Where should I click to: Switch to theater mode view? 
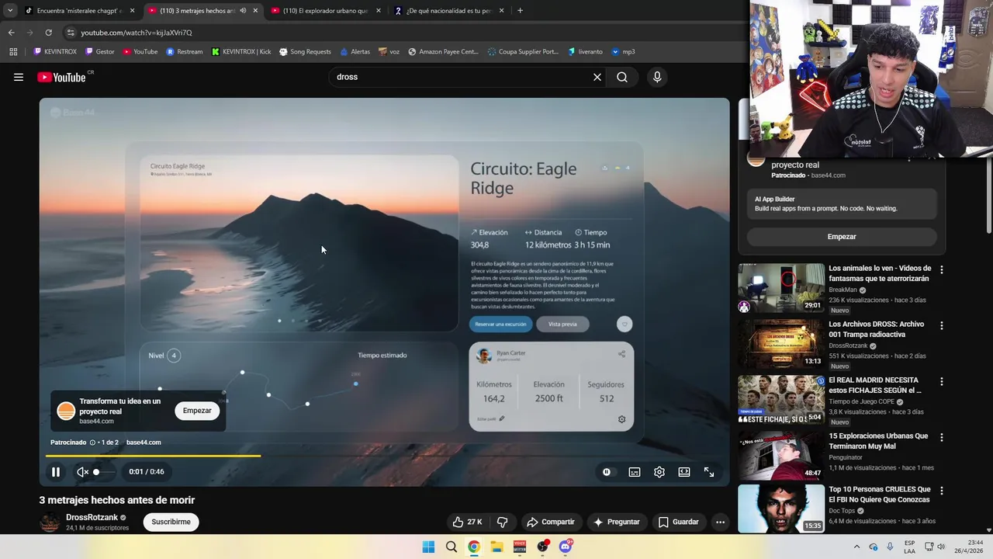pos(684,472)
